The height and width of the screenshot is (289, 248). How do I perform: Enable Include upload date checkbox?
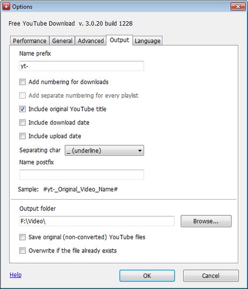pos(22,136)
